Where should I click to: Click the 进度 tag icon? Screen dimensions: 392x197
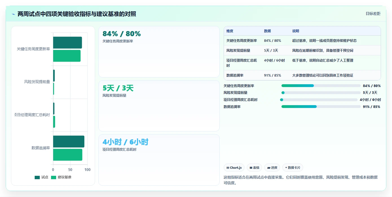click(269, 168)
